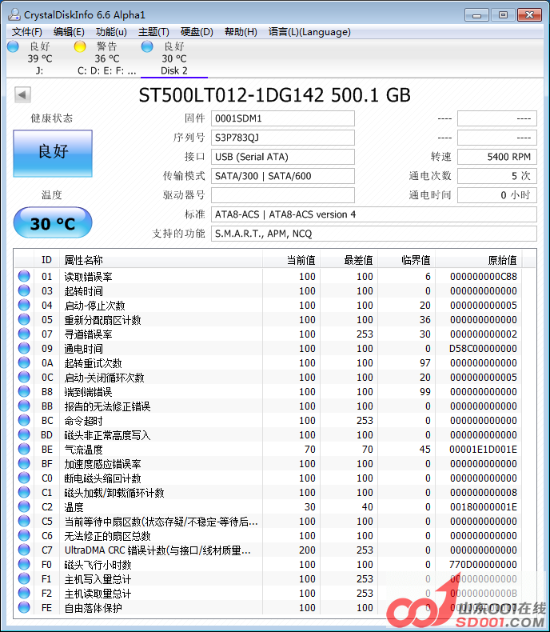Viewport: 550px width, 632px height.
Task: Click the 30 °C temperature button
Action: 53,223
